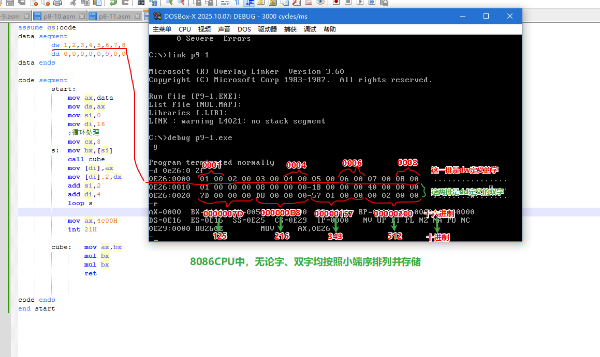Viewport: 600px width, 357px height.
Task: Click the 'assume cs:code' line
Action: (47, 27)
